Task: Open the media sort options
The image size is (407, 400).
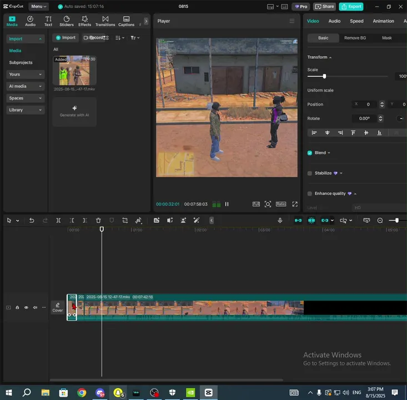Action: coord(120,38)
